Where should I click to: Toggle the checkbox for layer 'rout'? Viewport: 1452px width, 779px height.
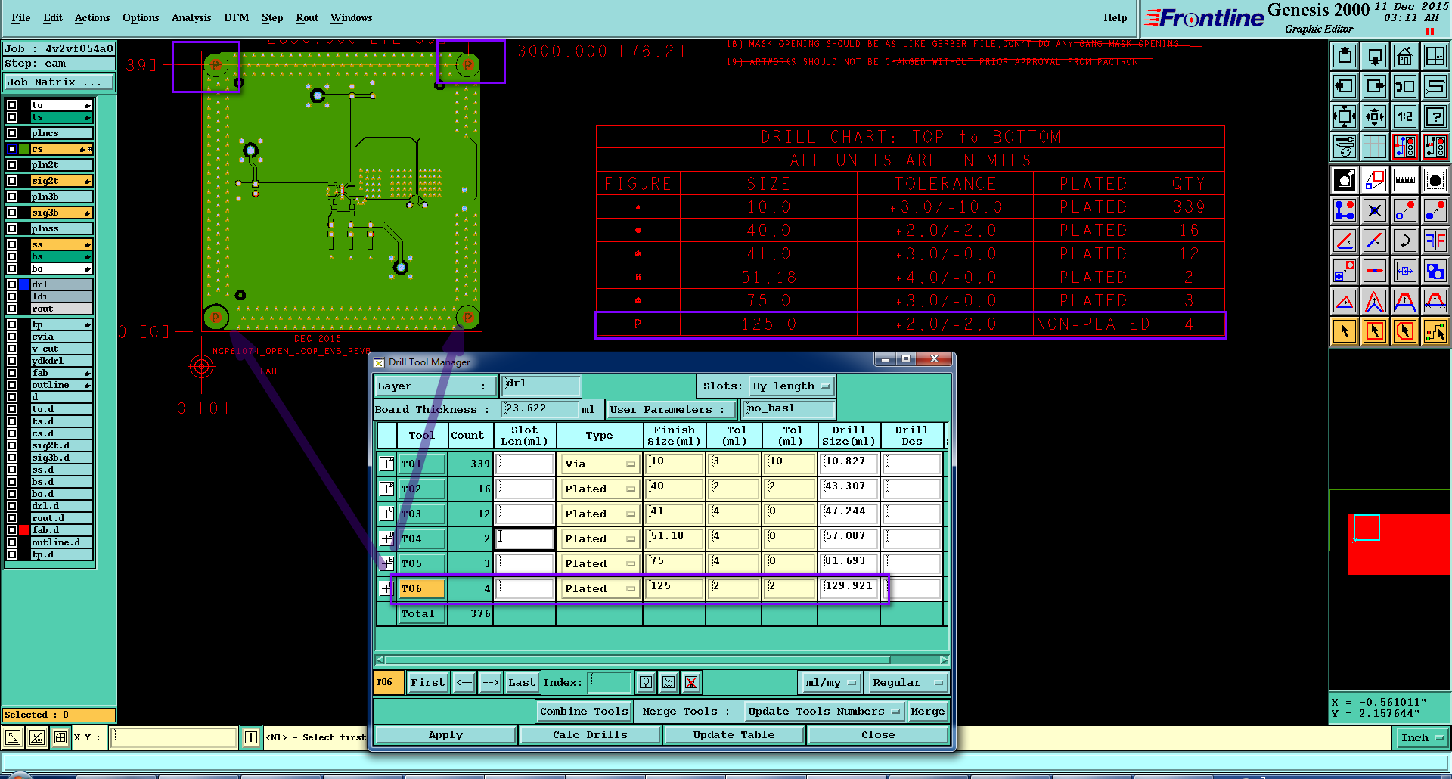(12, 309)
